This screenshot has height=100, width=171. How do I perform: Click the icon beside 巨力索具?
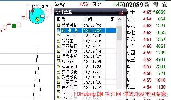point(59,97)
